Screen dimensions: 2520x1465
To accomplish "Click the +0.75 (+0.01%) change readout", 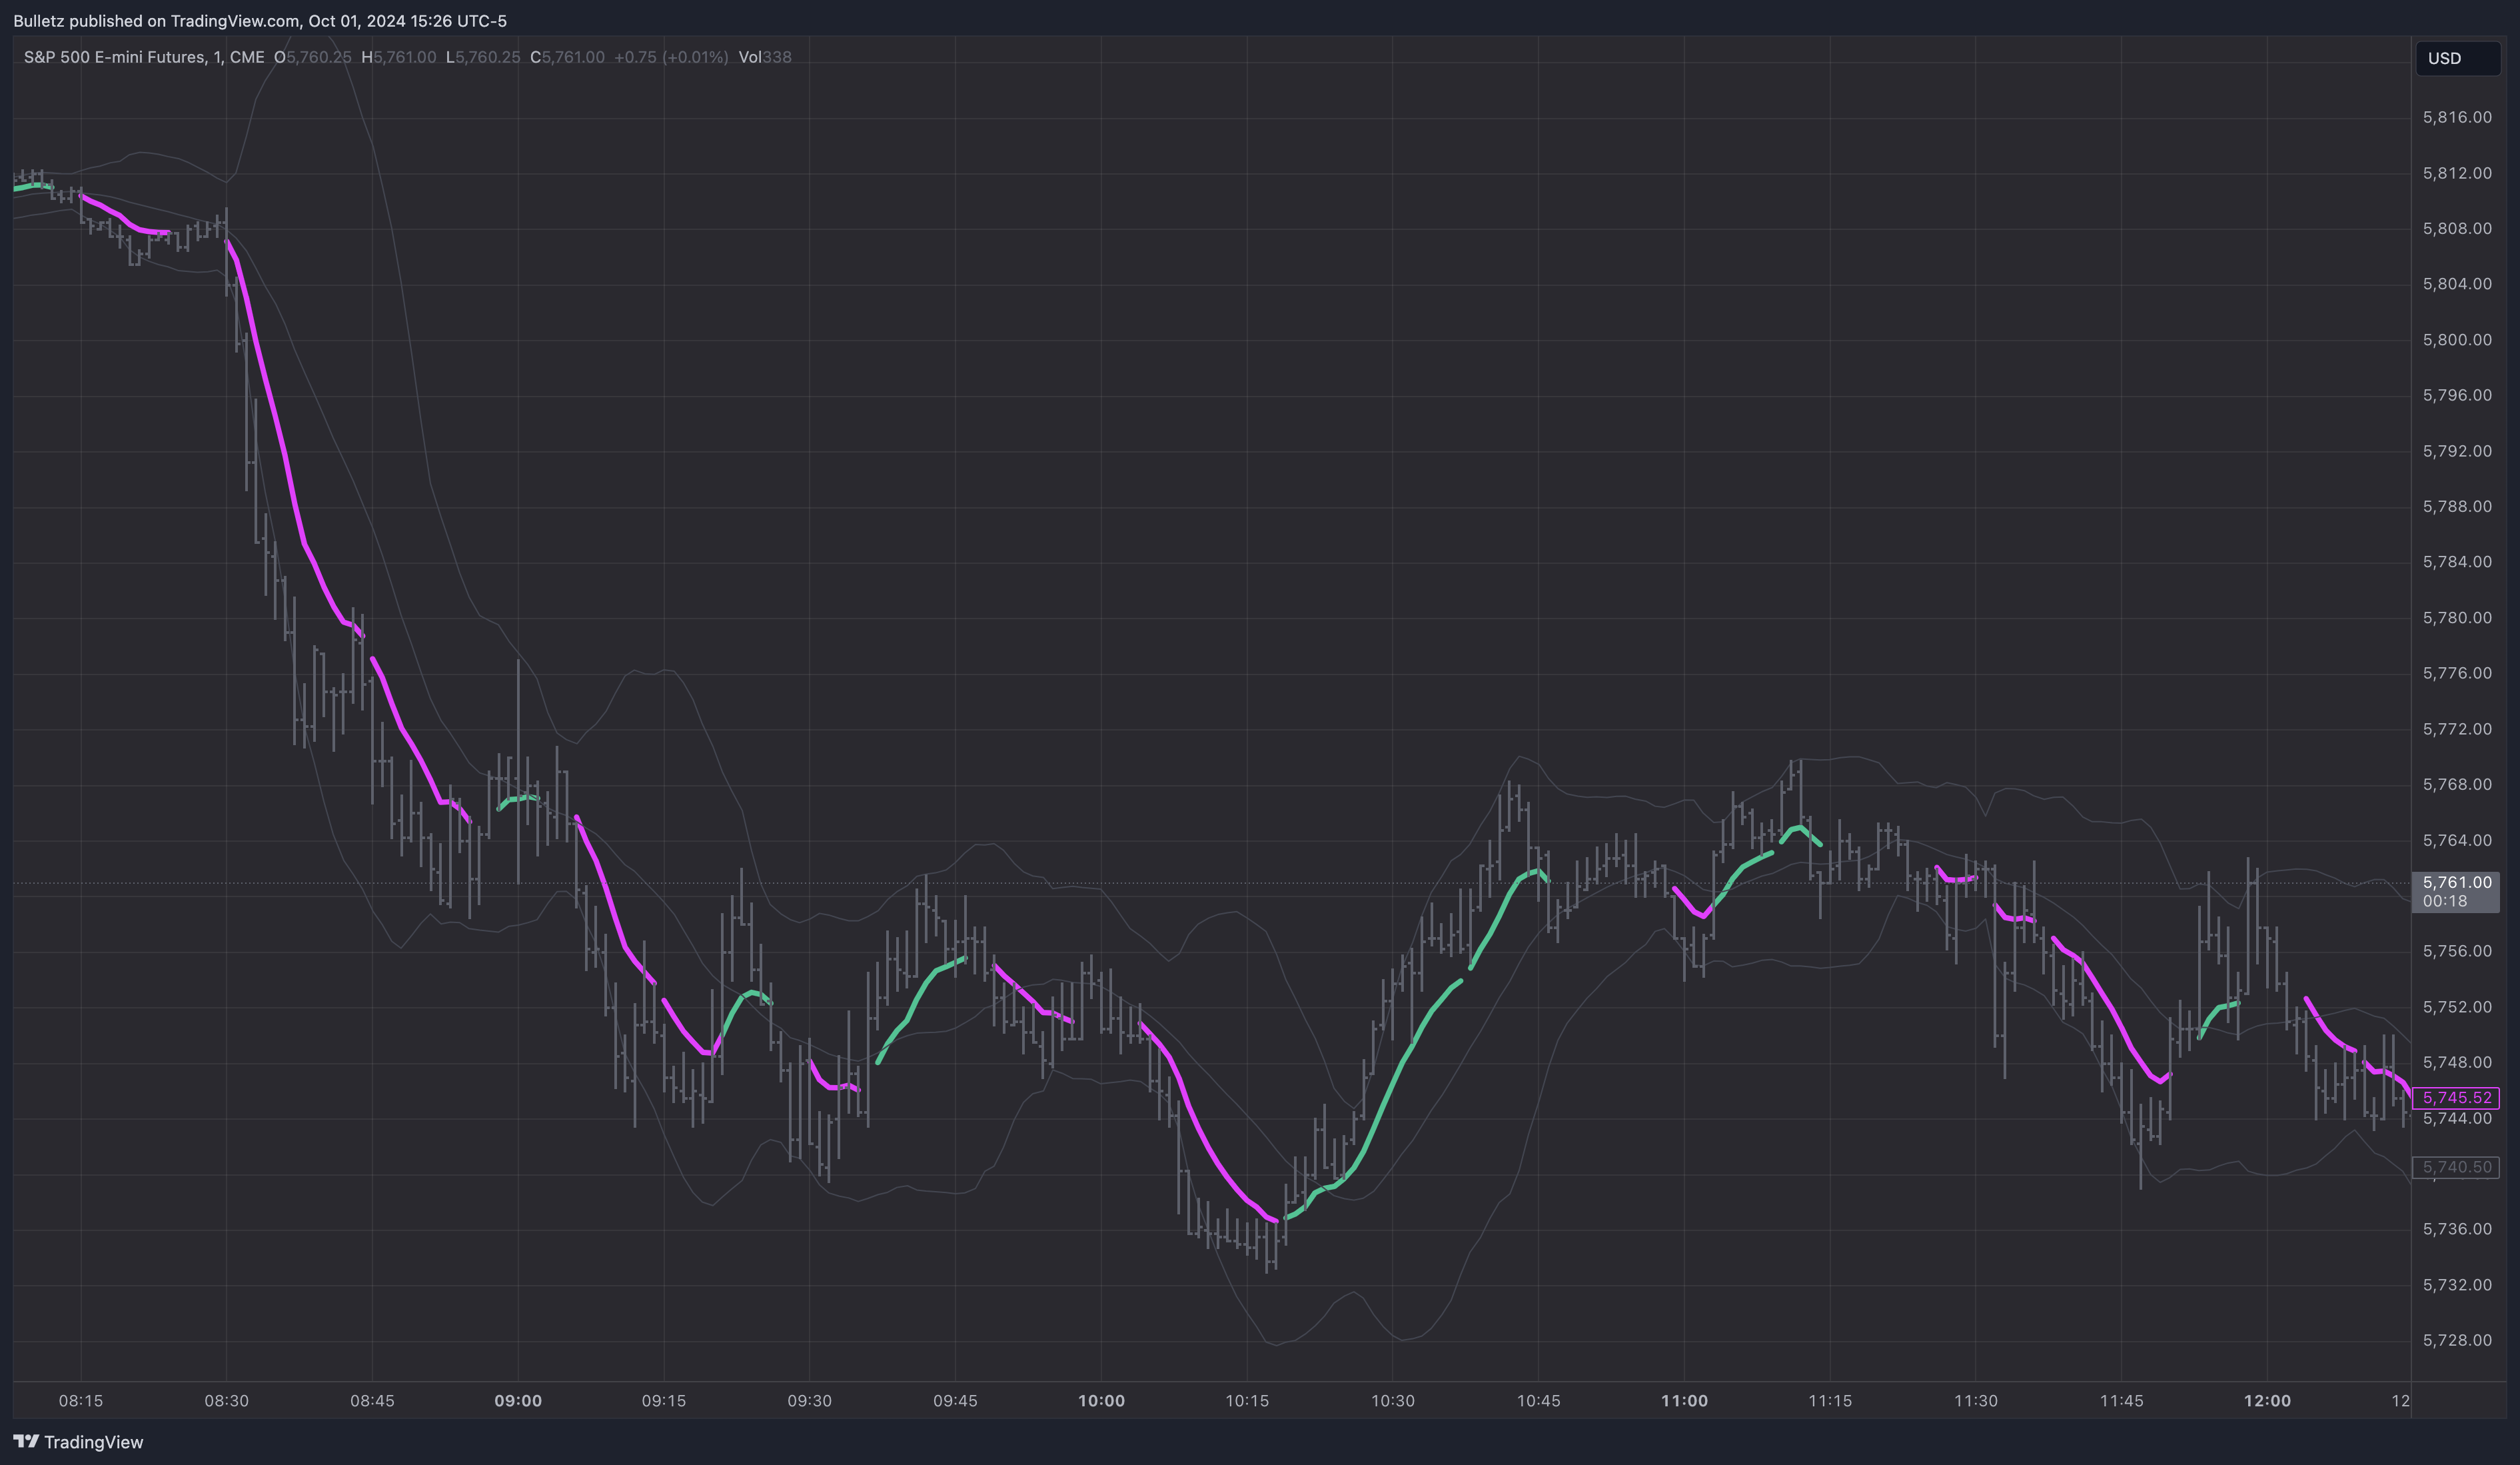I will tap(670, 57).
